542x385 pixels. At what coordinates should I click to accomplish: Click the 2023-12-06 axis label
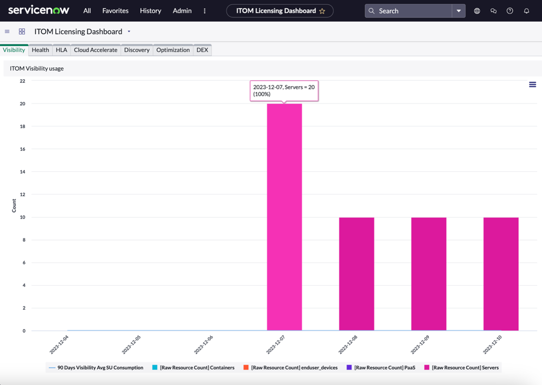[204, 344]
